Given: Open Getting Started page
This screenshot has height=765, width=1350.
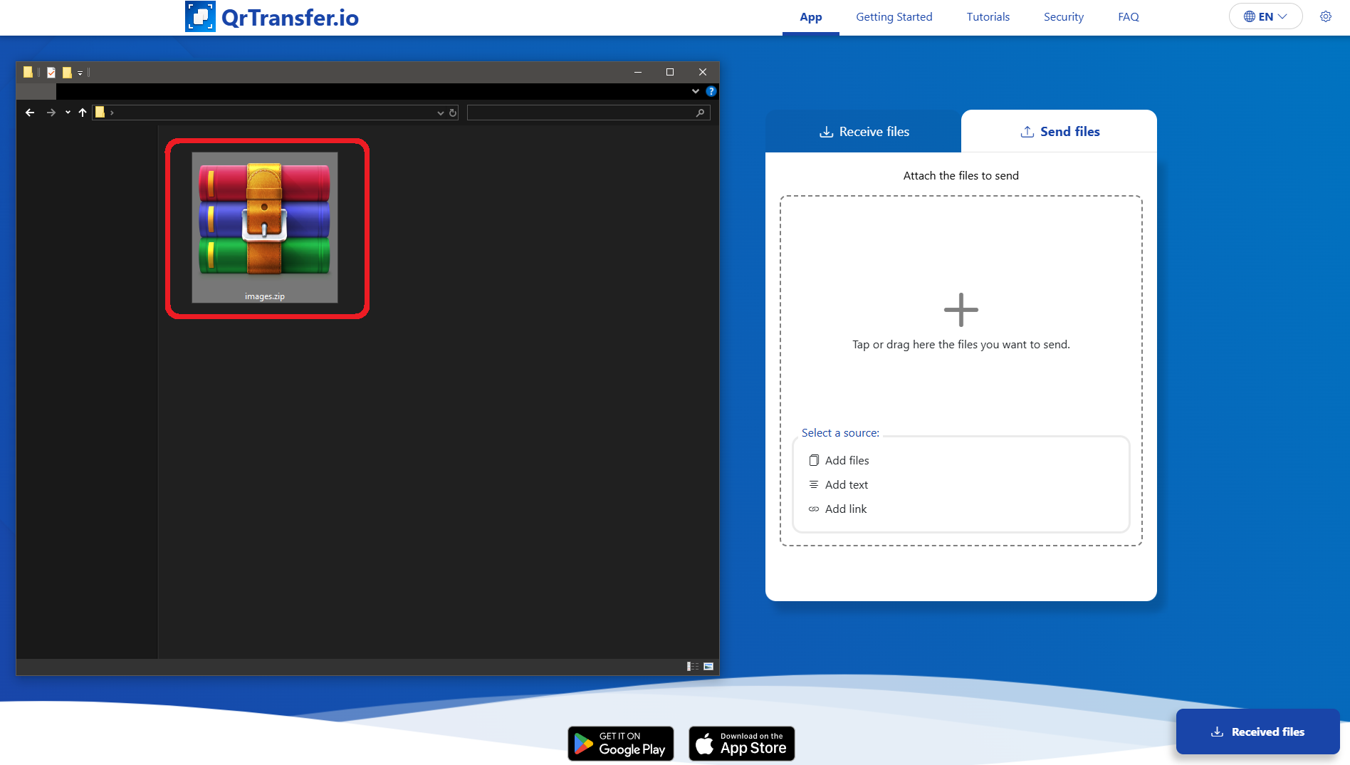Looking at the screenshot, I should coord(894,17).
